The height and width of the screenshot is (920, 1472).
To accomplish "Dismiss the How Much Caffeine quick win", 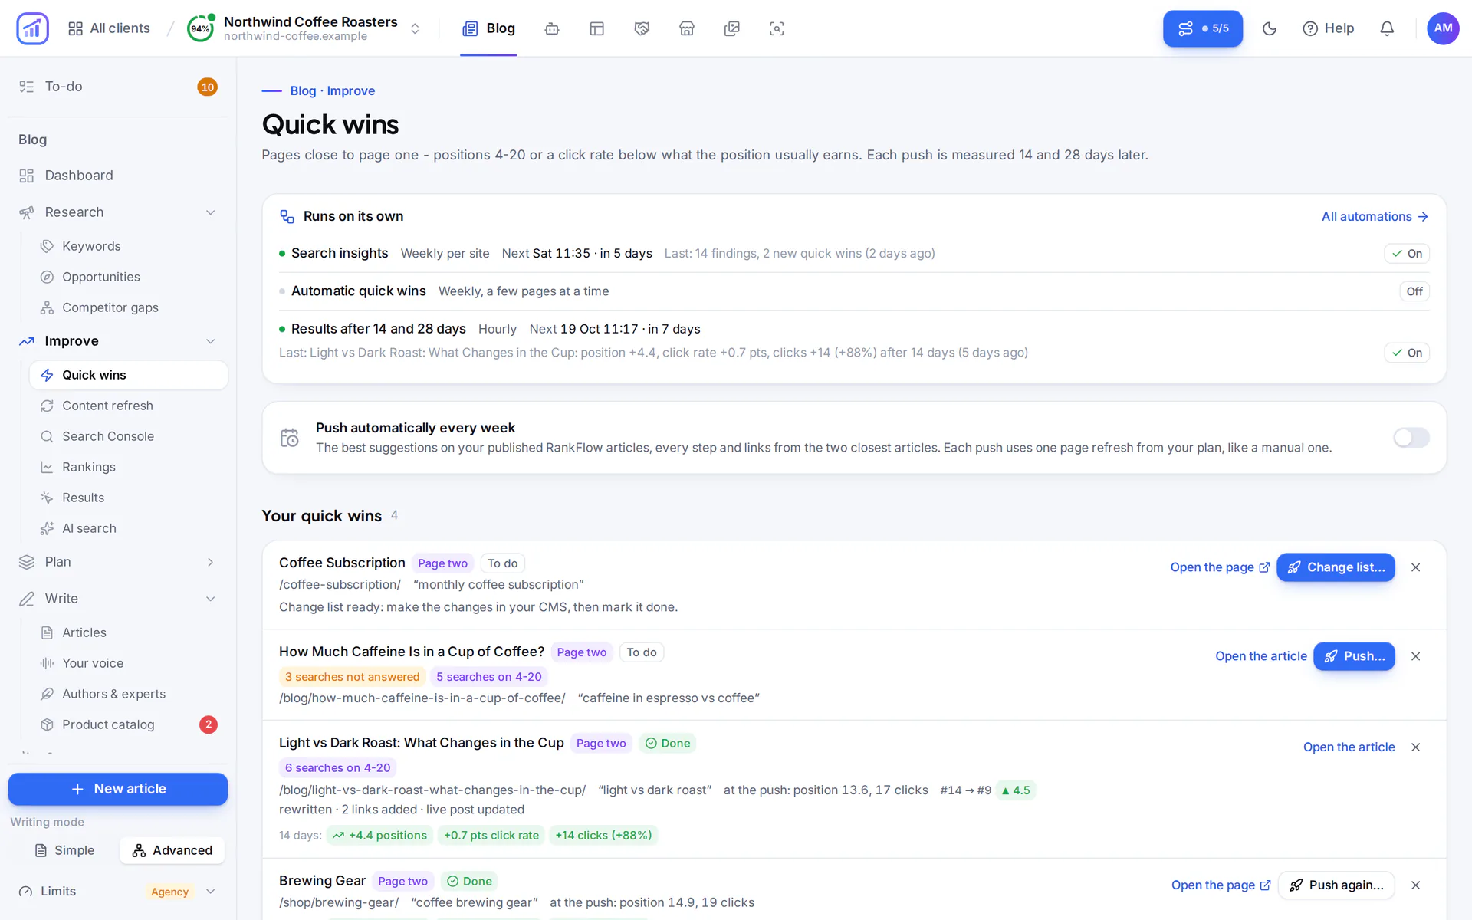I will (x=1416, y=656).
